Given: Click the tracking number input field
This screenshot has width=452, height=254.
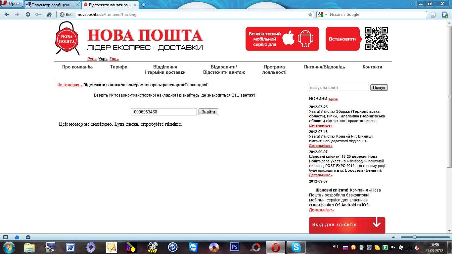Looking at the screenshot, I should point(163,112).
